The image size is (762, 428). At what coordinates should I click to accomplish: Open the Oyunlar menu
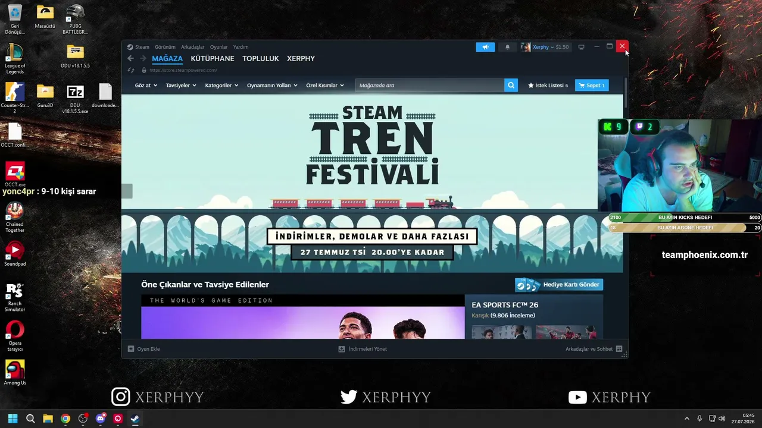pyautogui.click(x=218, y=47)
